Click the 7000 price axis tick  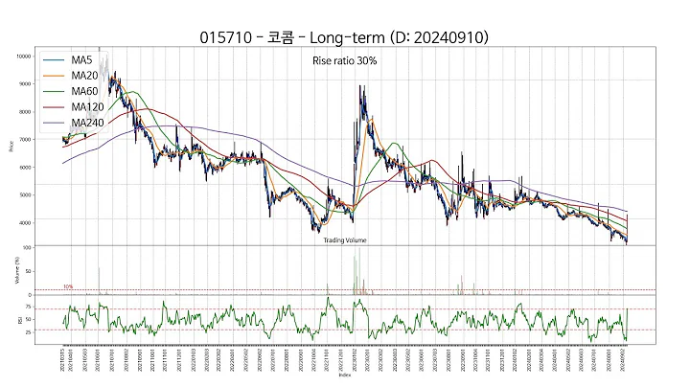click(x=25, y=140)
